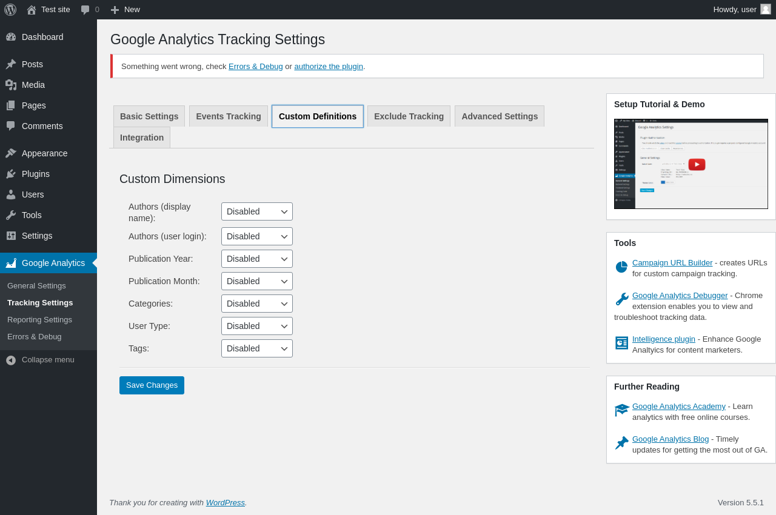Click the Test site home icon
The image size is (776, 515).
tap(32, 10)
